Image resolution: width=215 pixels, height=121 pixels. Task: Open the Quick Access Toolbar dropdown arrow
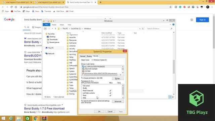point(54,21)
